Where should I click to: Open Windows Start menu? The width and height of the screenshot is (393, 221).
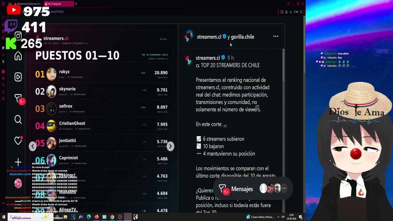pos(4,217)
